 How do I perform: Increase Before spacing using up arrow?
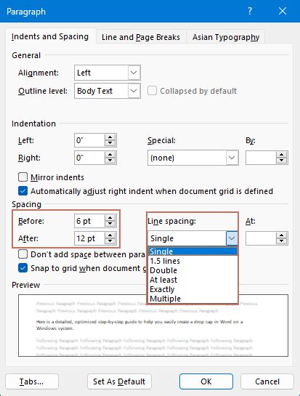(110, 218)
